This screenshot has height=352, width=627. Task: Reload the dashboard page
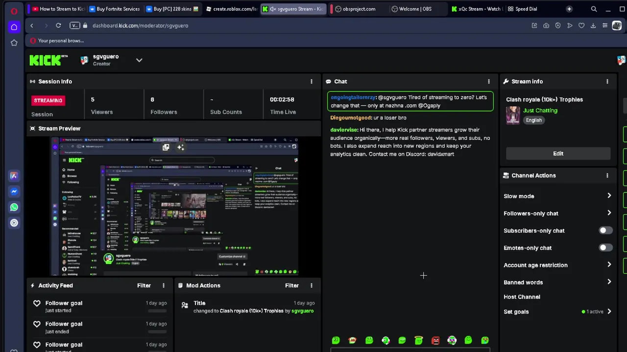tap(58, 25)
